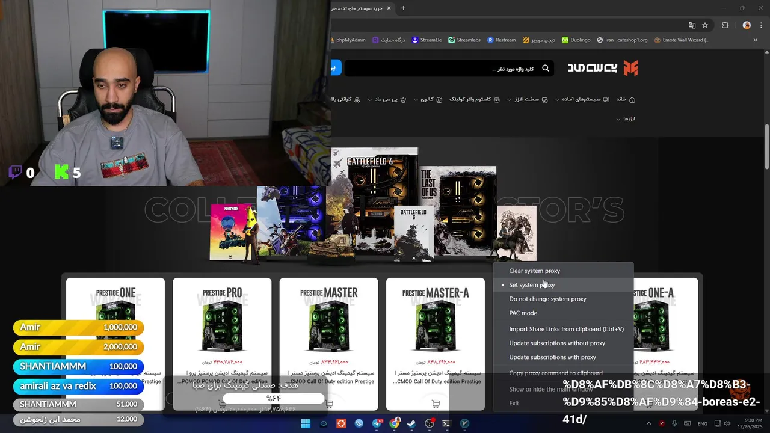Expand the پی سی ماد navigation dropdown
This screenshot has width=770, height=433.
pyautogui.click(x=387, y=99)
